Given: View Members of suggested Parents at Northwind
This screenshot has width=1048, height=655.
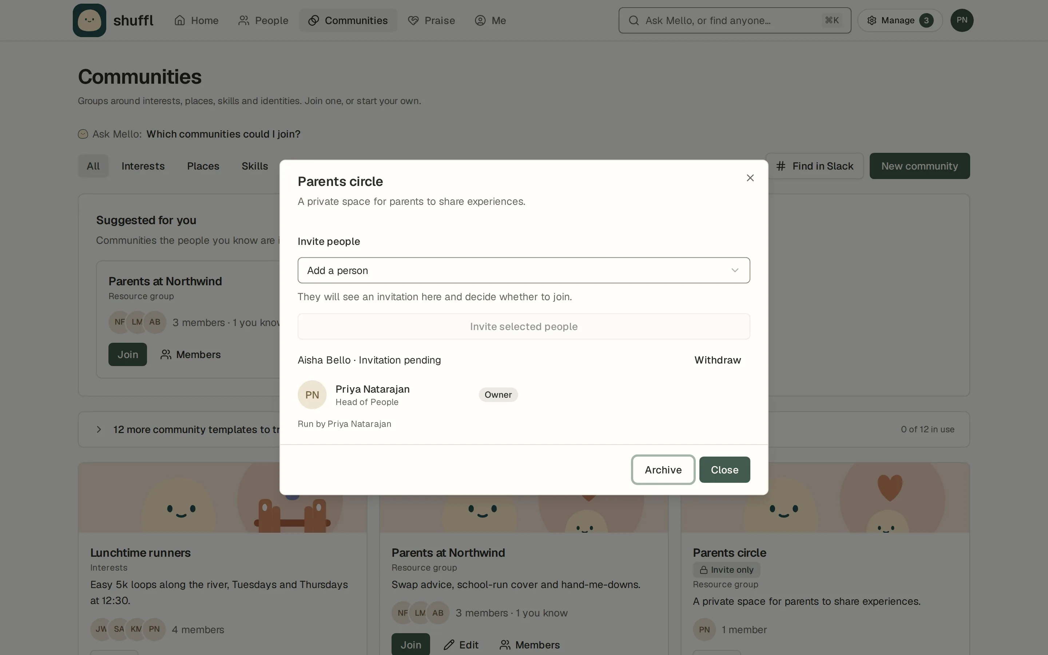Looking at the screenshot, I should click(191, 354).
